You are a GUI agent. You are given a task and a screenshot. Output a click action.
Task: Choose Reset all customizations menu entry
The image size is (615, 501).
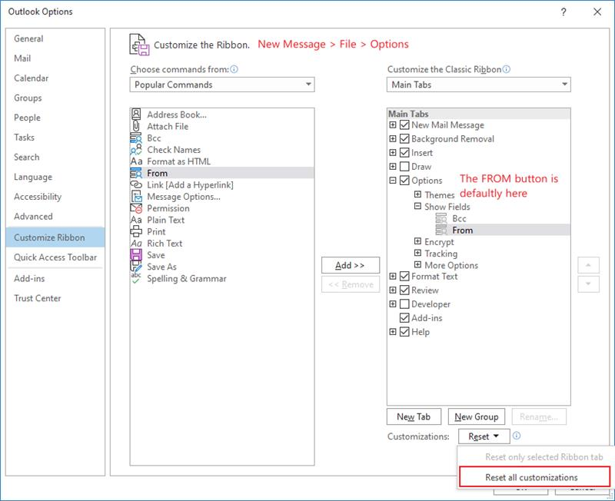tap(534, 477)
